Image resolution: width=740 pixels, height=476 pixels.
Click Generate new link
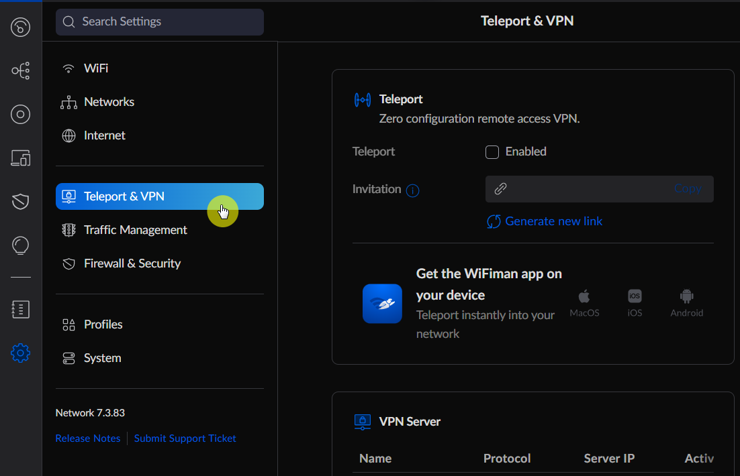tap(553, 221)
